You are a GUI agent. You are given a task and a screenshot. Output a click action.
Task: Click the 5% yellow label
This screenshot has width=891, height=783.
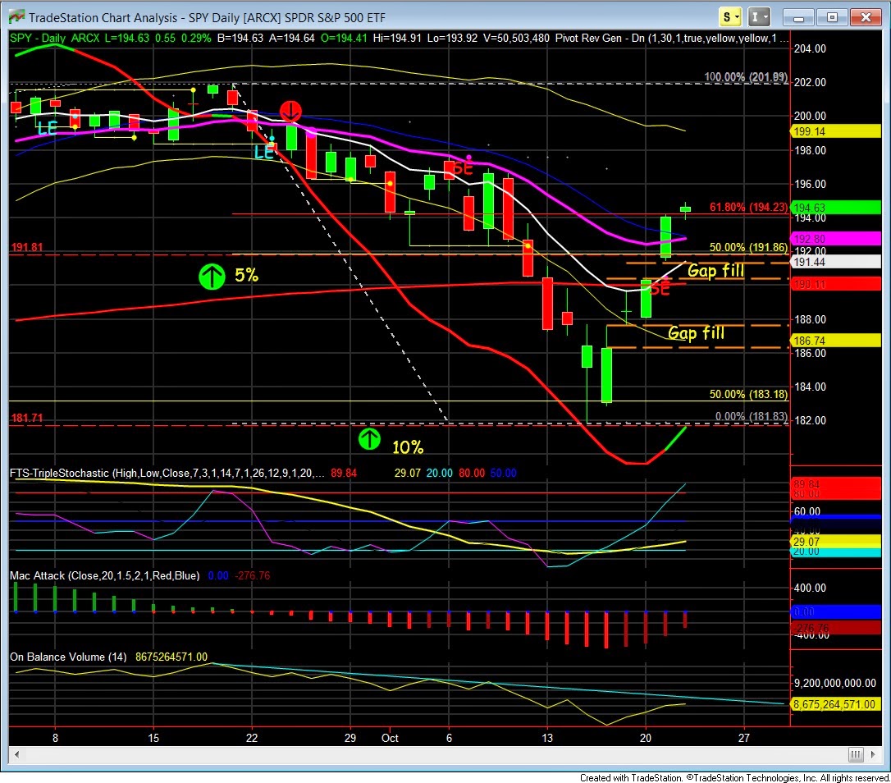click(247, 276)
